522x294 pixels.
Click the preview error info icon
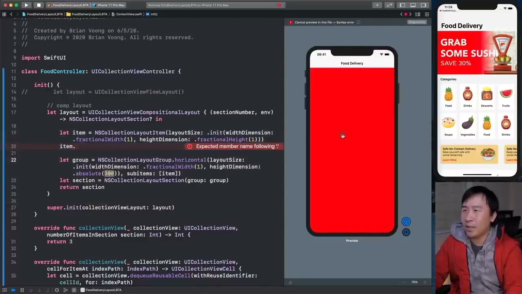pos(358,22)
